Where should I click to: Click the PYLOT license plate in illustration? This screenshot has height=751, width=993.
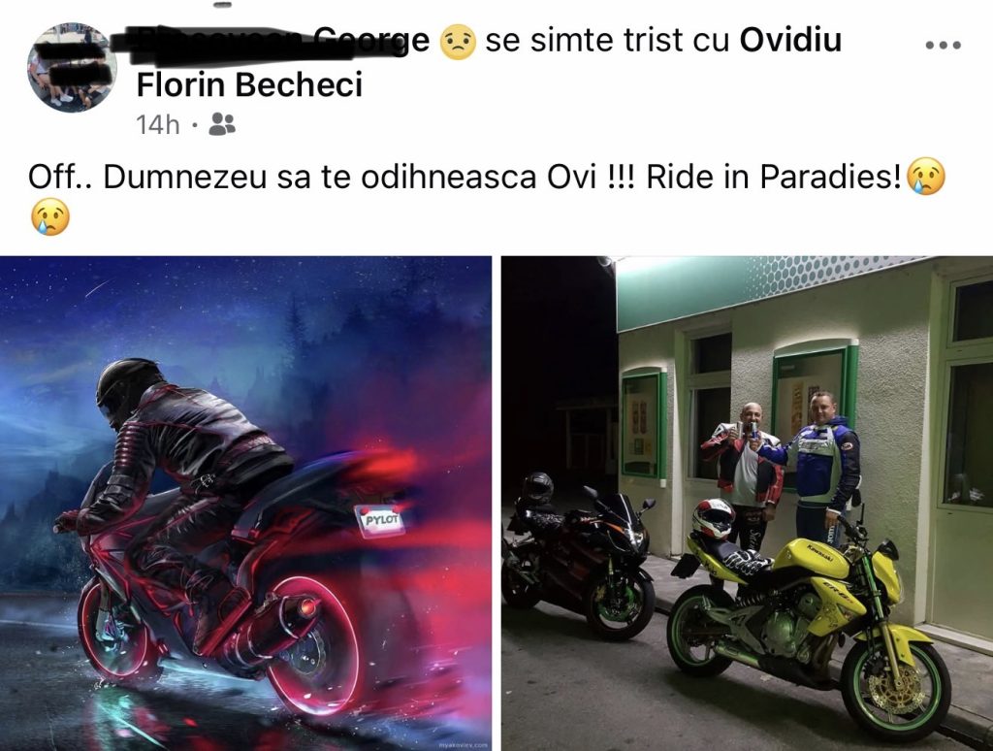tap(379, 521)
